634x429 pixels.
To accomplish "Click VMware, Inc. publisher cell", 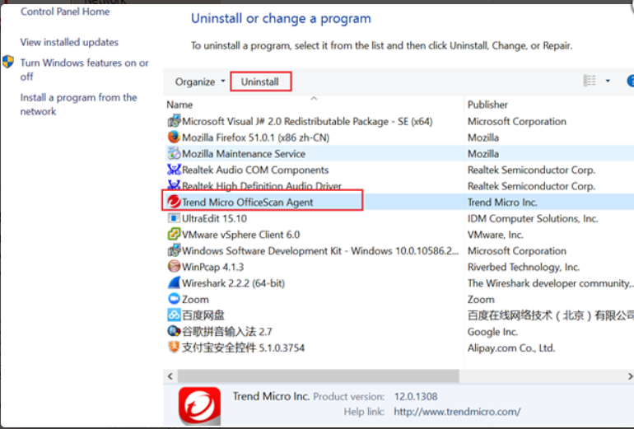I will (495, 235).
